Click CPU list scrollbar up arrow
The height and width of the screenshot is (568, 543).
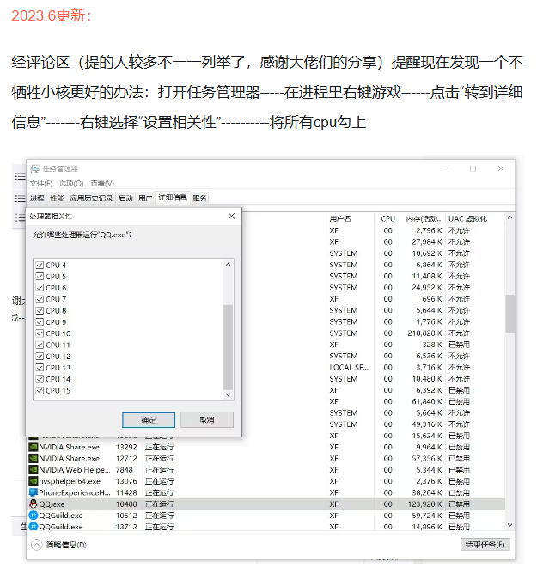click(x=228, y=265)
